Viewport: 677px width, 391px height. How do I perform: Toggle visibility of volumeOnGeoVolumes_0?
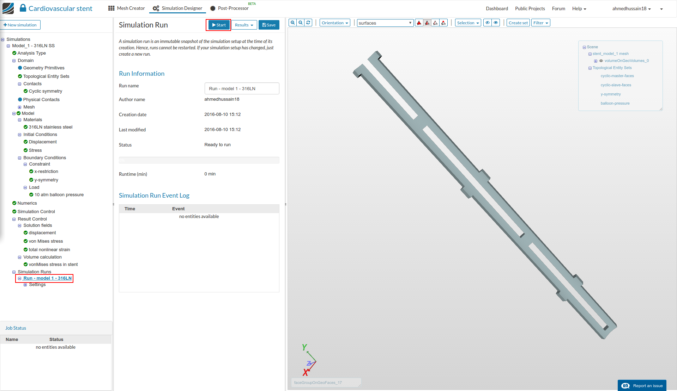pos(601,61)
